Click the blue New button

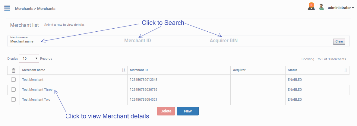click(188, 111)
